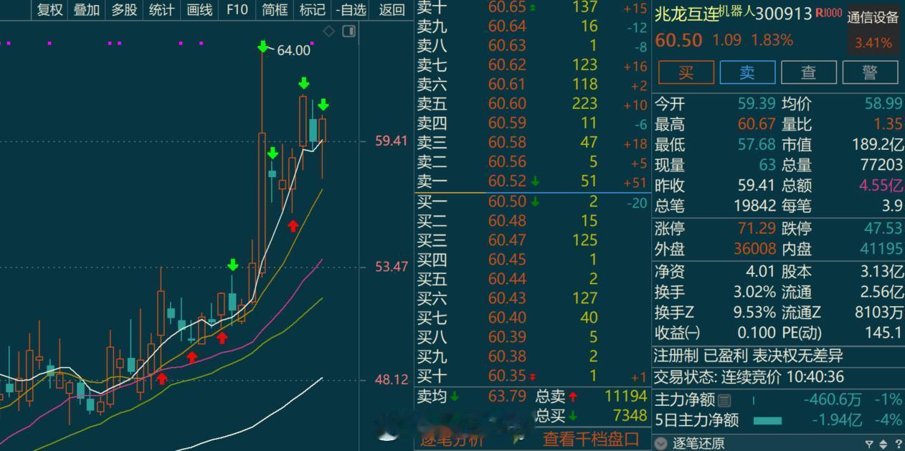
Task: Click the 5日主力净额 bar indicator
Action: pos(767,421)
